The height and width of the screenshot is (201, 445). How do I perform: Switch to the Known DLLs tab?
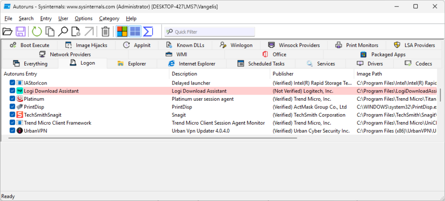click(x=185, y=45)
